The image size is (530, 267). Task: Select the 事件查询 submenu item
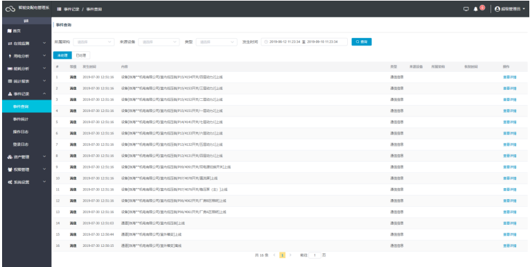pos(27,107)
